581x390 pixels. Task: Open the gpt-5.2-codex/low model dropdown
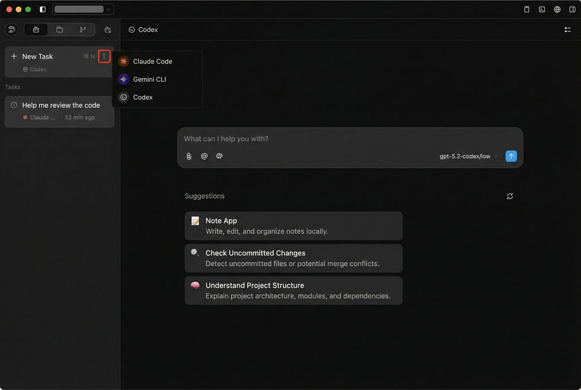(469, 157)
